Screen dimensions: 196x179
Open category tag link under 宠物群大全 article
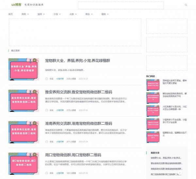pyautogui.click(x=60, y=79)
